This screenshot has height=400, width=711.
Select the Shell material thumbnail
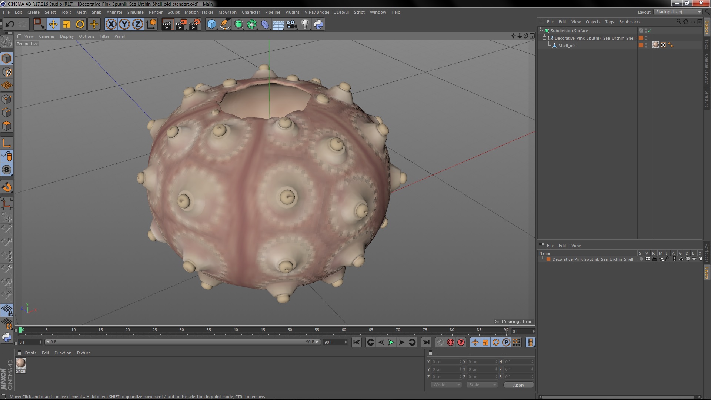pyautogui.click(x=21, y=363)
